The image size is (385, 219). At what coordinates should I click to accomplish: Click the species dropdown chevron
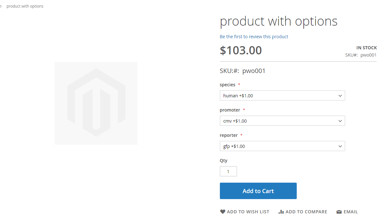coord(340,95)
